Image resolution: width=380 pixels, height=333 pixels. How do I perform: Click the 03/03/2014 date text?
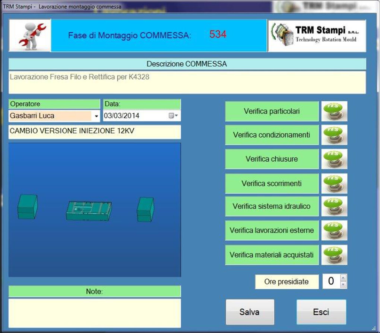tap(122, 115)
